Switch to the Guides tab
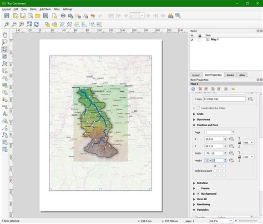263x224 pixels. point(230,75)
